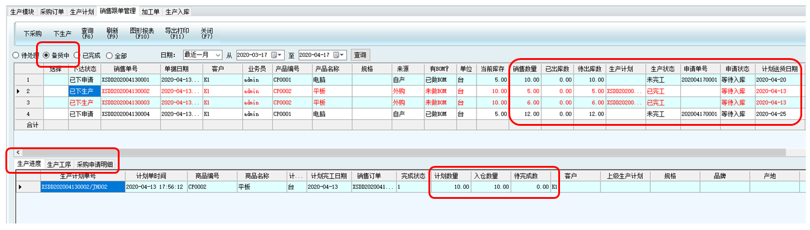Select sales order XSDD202004130001 row
This screenshot has width=810, height=230.
(x=410, y=79)
